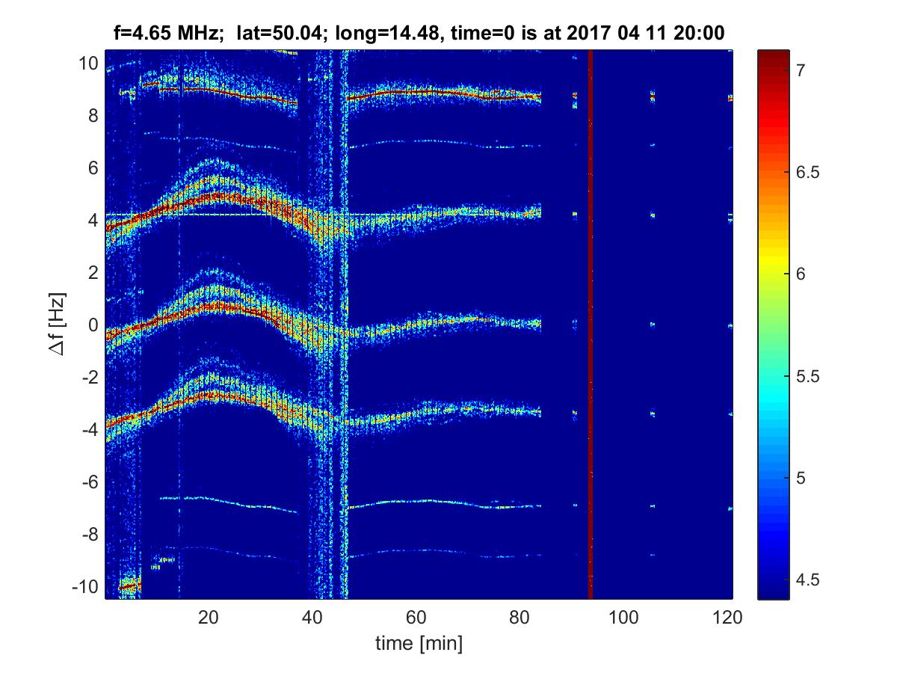Click the y-axis tick label 4
Screen dimensions: 897x673
[92, 221]
